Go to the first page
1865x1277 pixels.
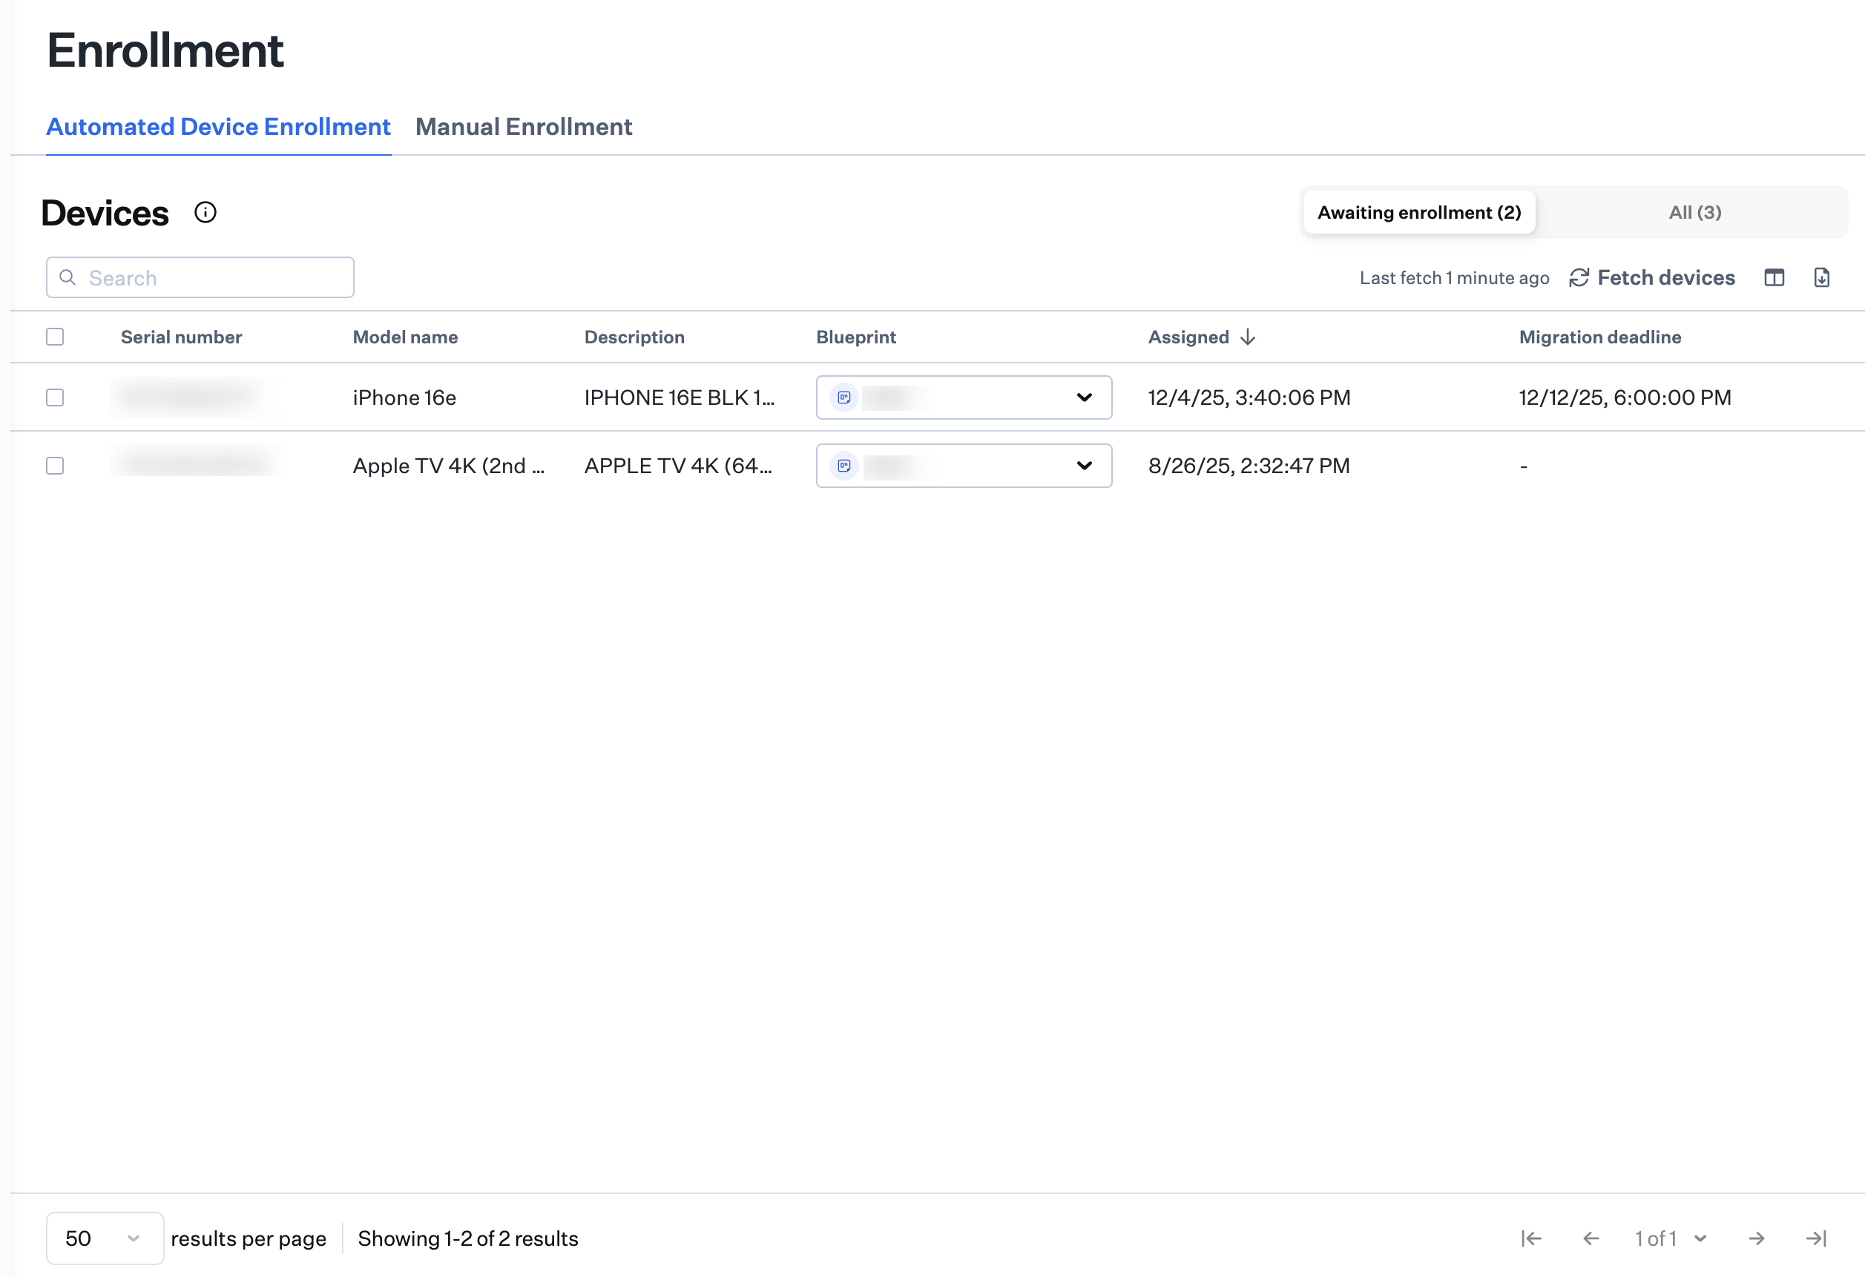(1531, 1238)
